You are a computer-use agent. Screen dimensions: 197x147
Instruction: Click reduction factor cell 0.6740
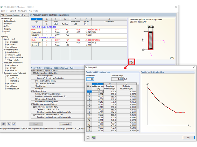(126, 130)
